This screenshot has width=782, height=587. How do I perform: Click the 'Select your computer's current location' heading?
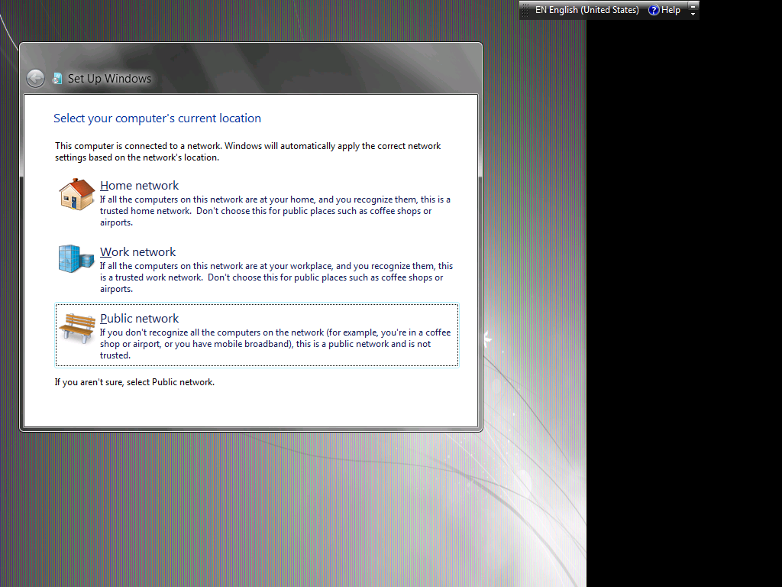[x=157, y=118]
